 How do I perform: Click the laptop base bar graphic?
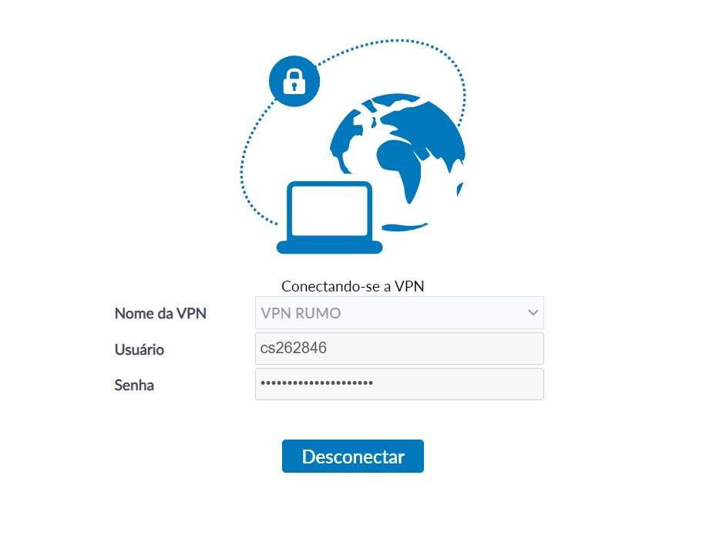click(x=330, y=248)
